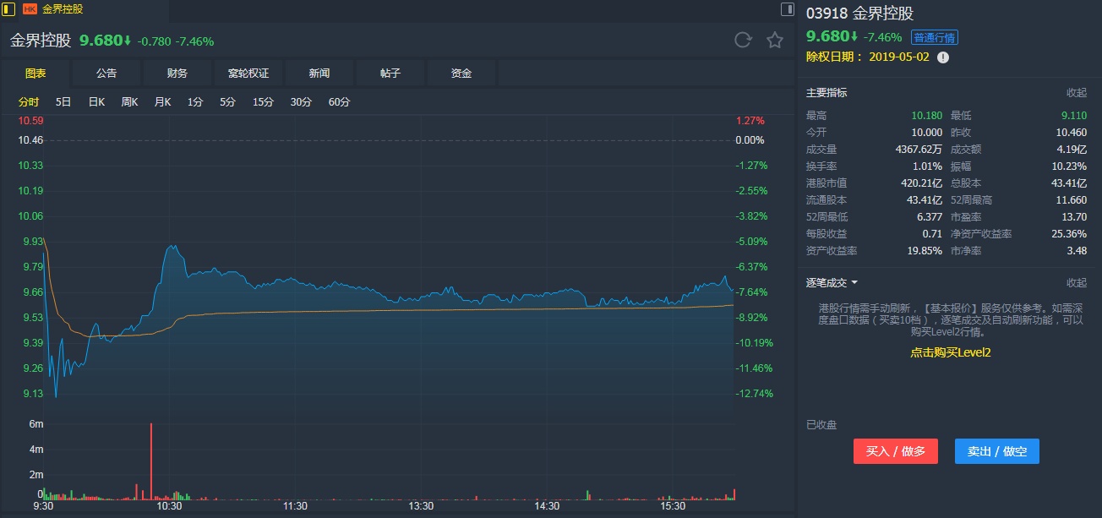This screenshot has height=518, width=1102.
Task: Click the 普通行情 quote level badge
Action: tap(934, 37)
